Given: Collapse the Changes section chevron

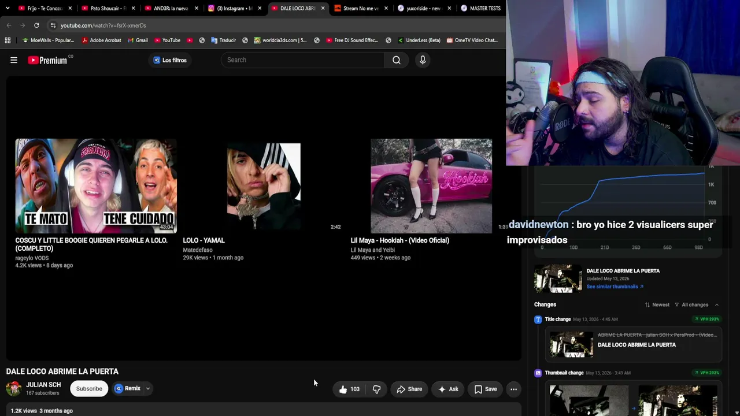Looking at the screenshot, I should pyautogui.click(x=717, y=305).
